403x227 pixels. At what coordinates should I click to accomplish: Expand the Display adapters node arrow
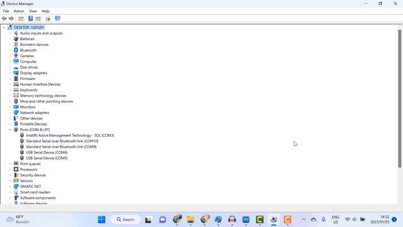10,73
